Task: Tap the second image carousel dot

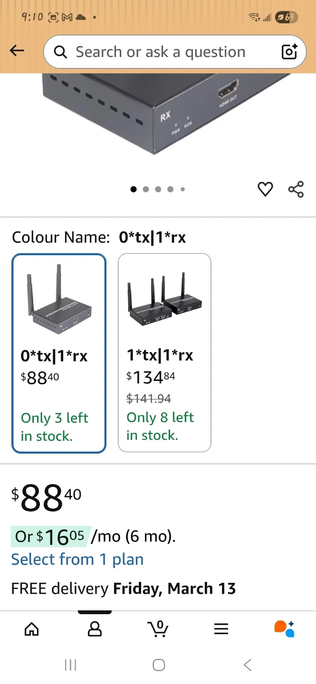Action: tap(146, 189)
